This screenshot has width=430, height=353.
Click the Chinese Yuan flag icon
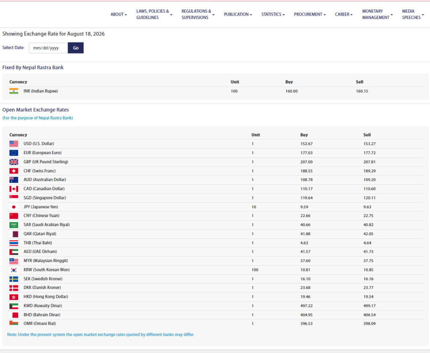(x=14, y=216)
